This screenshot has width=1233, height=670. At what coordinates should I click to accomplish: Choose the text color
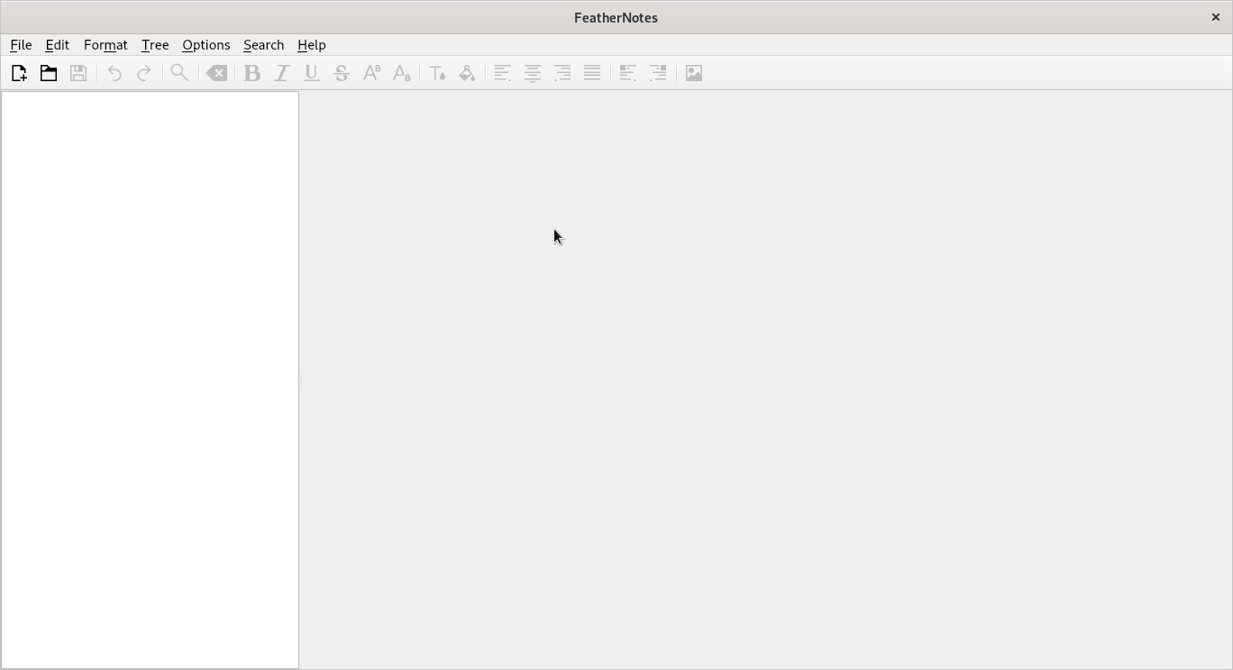coord(437,73)
